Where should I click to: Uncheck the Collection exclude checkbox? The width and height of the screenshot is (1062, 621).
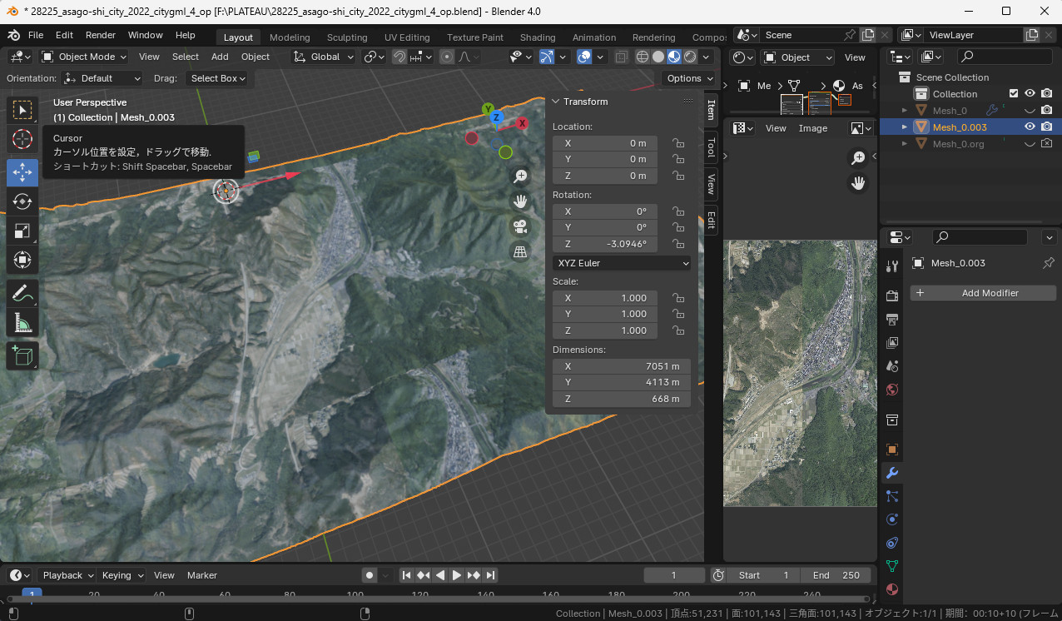tap(1013, 94)
